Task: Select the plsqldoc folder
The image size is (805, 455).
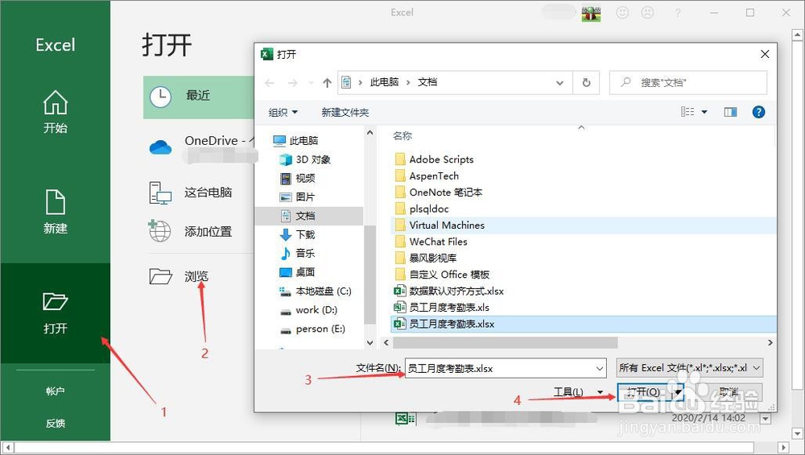Action: coord(422,209)
